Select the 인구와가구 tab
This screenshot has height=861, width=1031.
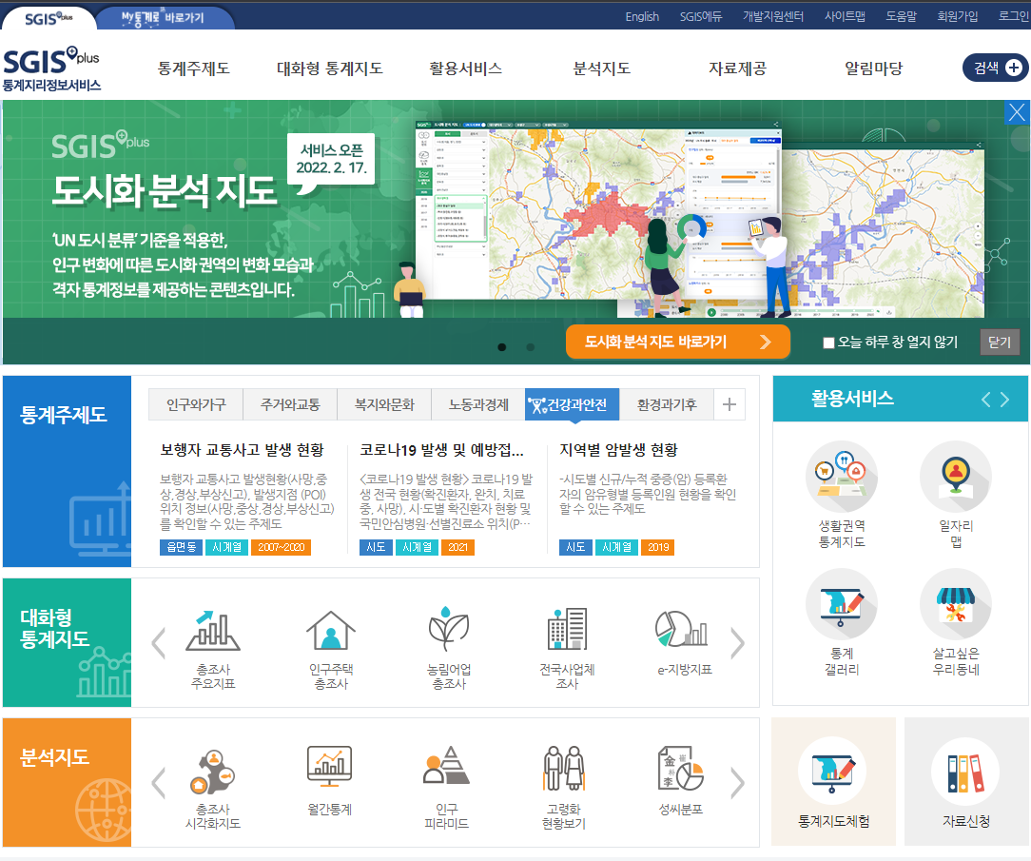(196, 404)
